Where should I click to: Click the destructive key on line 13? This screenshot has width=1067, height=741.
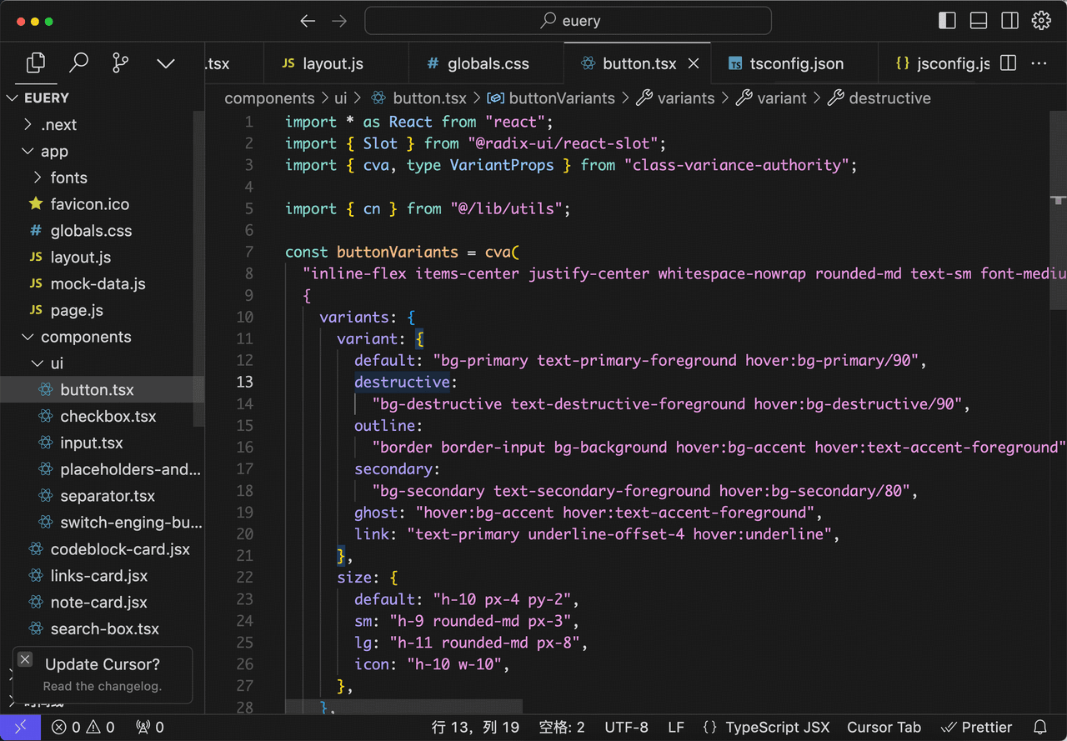(x=402, y=382)
